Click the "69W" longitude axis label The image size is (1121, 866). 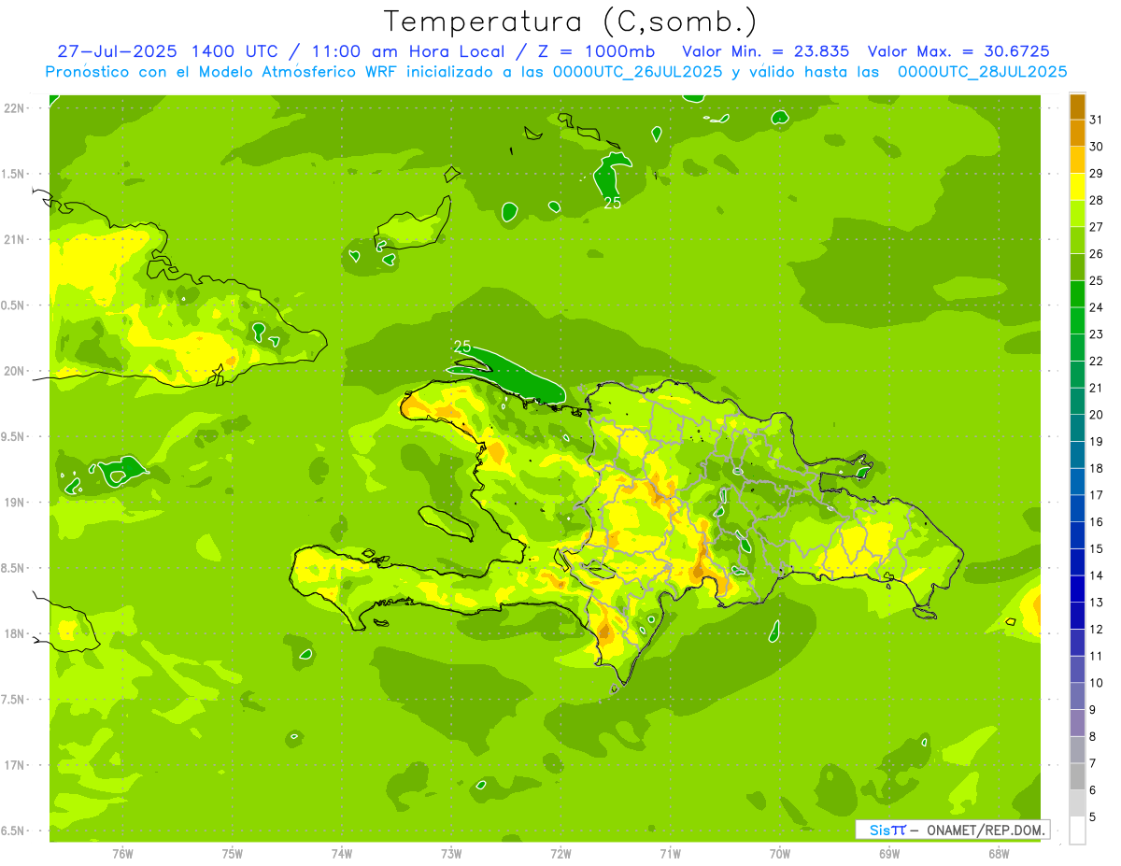(889, 854)
